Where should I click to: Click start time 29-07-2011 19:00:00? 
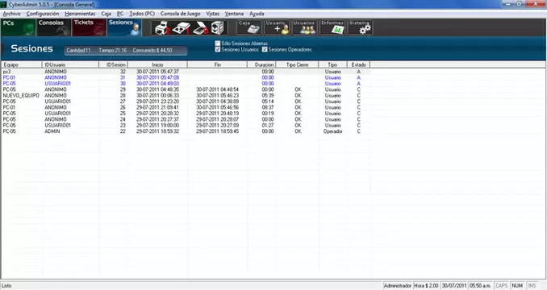[x=157, y=126]
